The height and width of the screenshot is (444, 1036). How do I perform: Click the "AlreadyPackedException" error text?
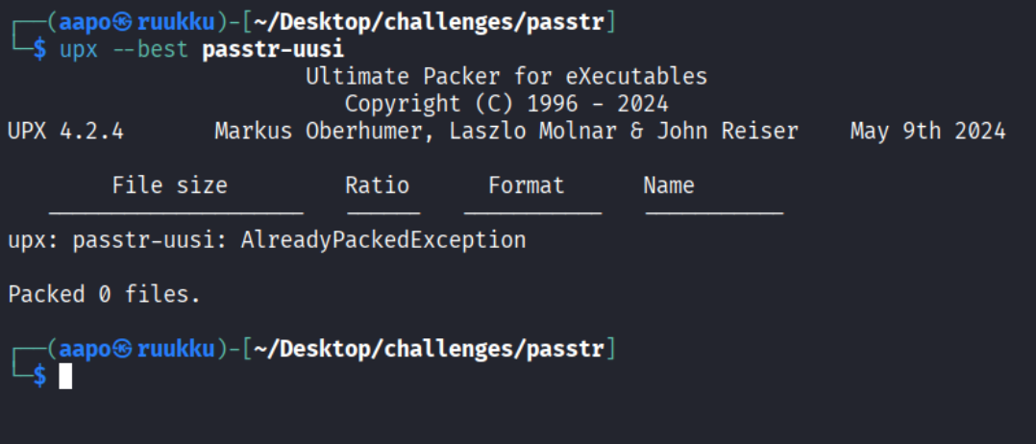pyautogui.click(x=383, y=239)
